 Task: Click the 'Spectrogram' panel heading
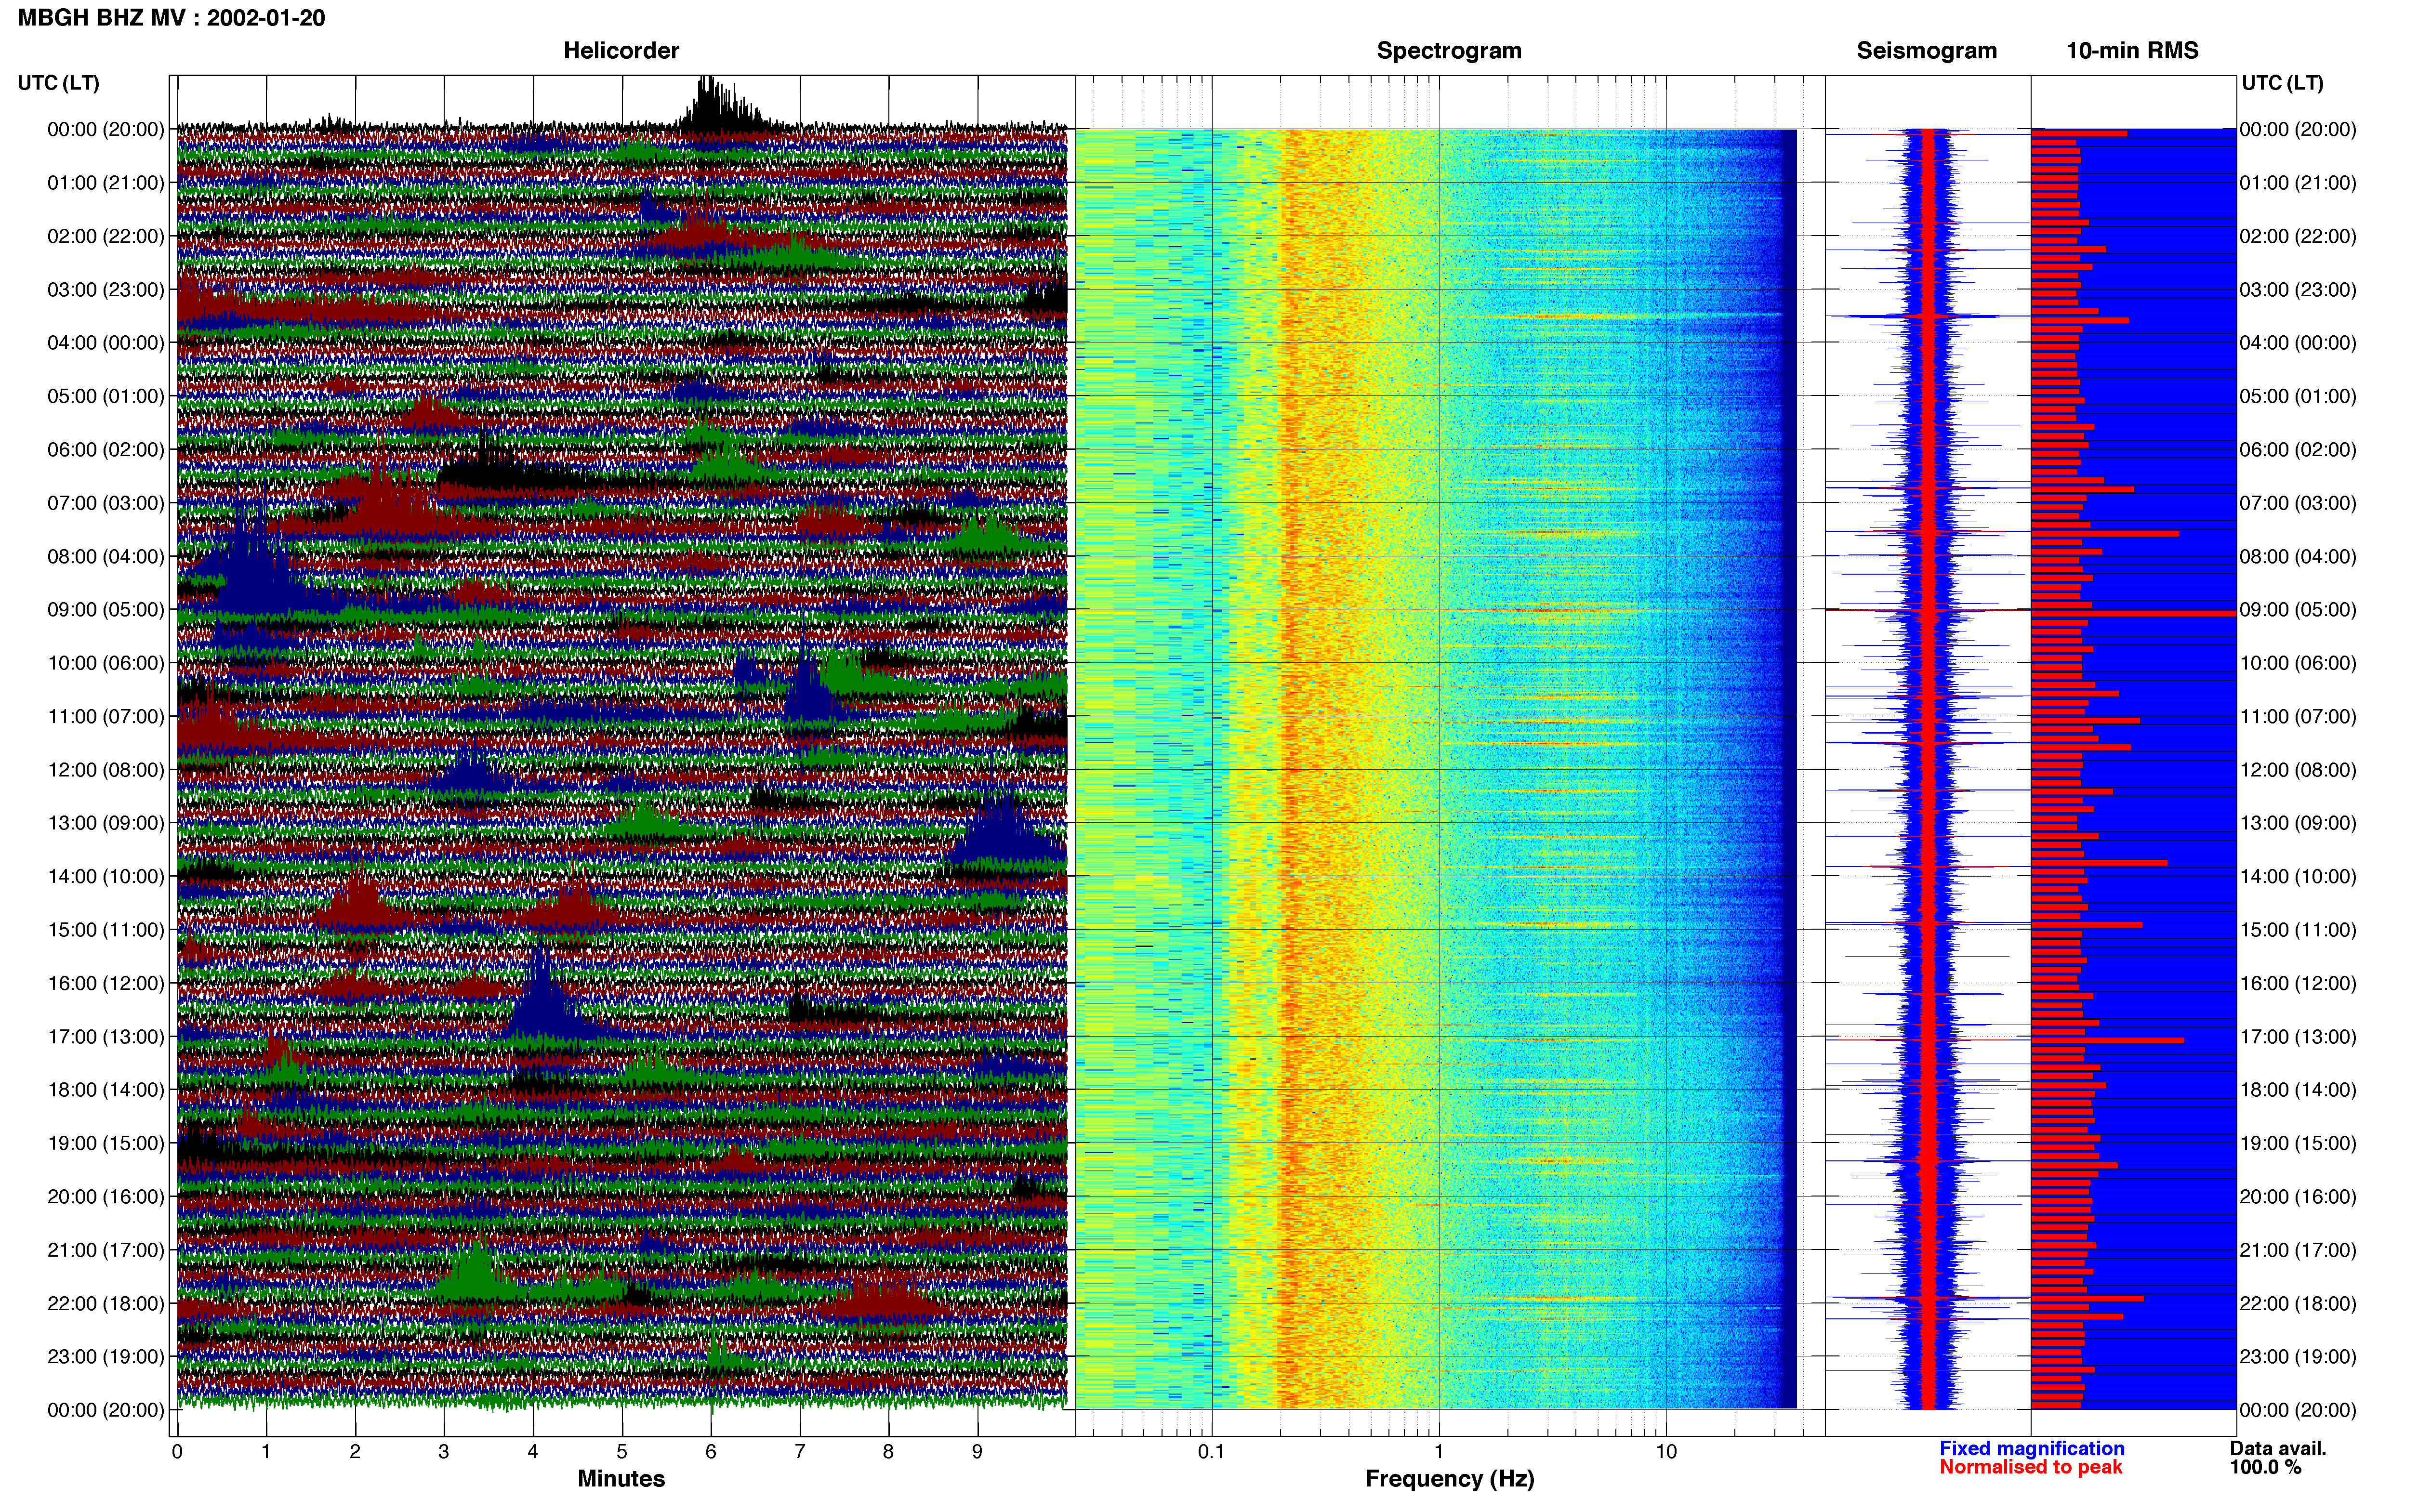[x=1449, y=50]
